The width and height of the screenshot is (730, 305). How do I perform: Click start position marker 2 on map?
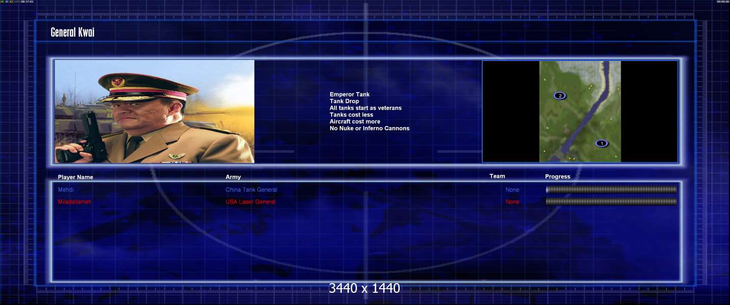tap(560, 96)
